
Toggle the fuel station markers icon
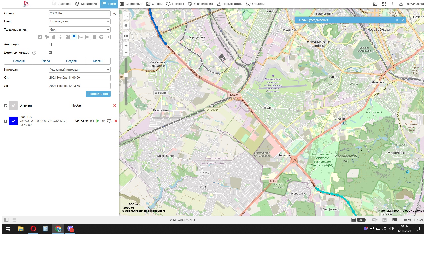[x=67, y=37]
